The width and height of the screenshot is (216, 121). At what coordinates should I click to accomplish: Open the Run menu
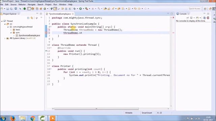(55, 4)
